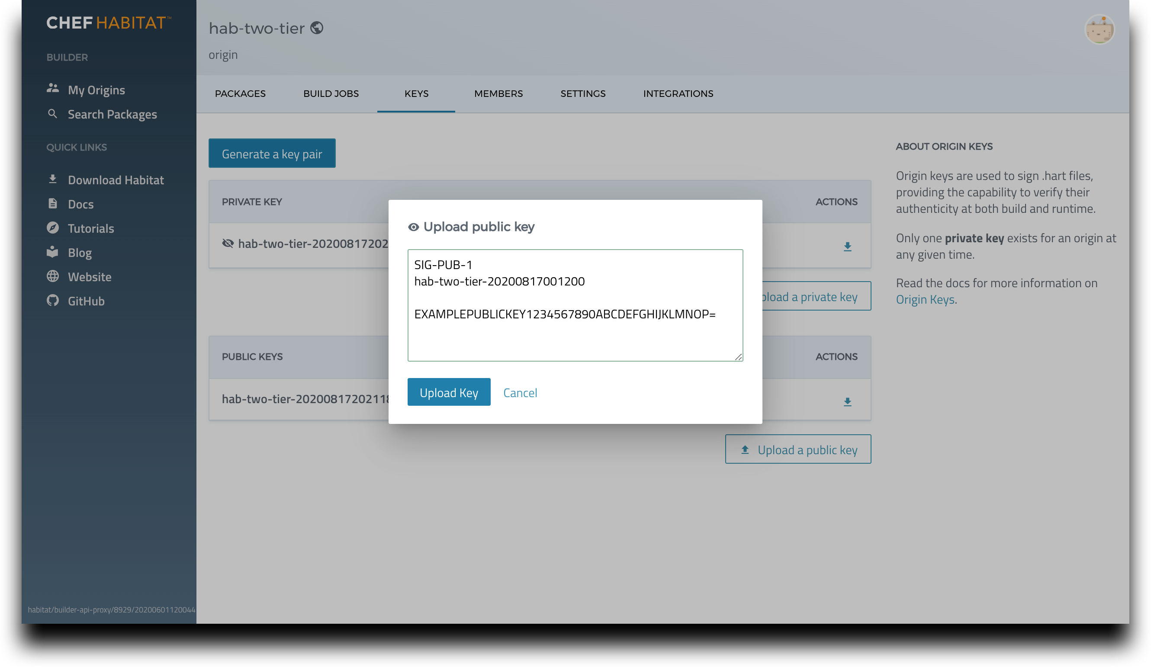
Task: Open the Settings tab
Action: 583,93
